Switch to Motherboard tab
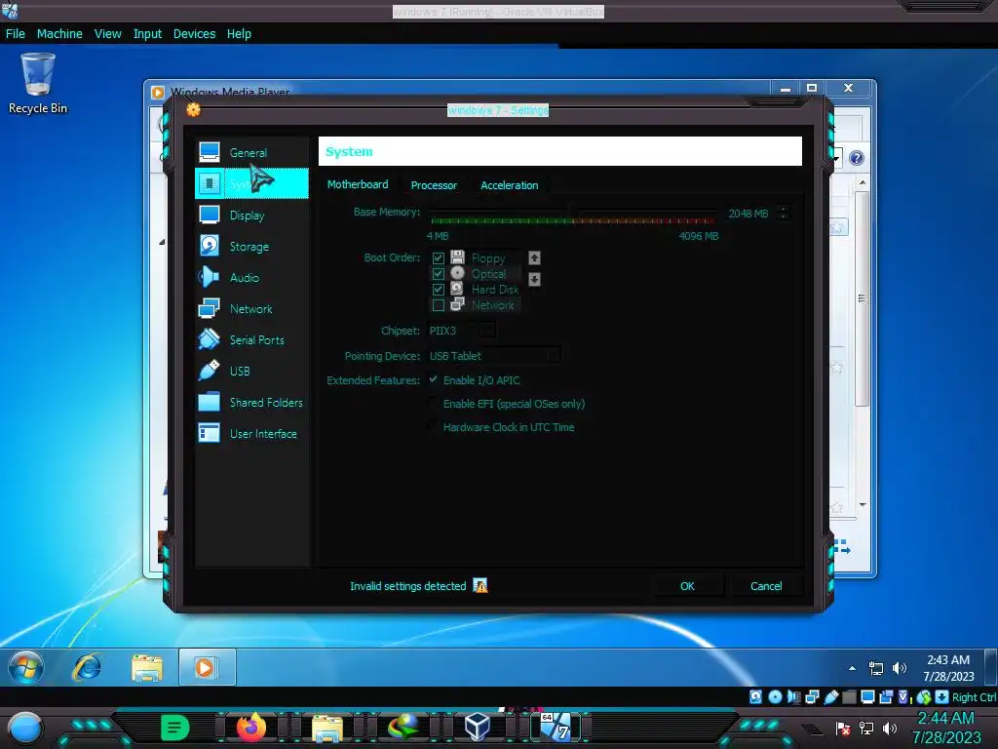998x749 pixels. pos(358,184)
